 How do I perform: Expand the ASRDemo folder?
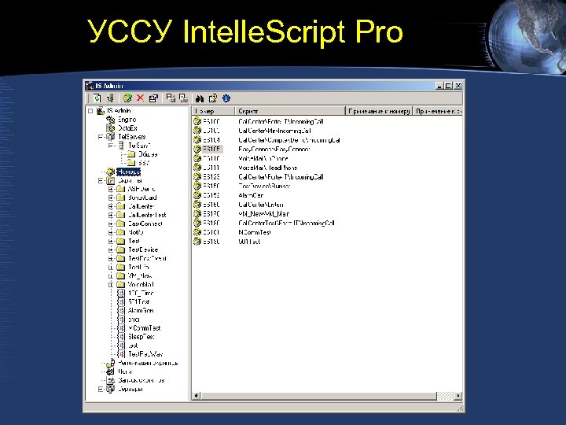tap(111, 189)
